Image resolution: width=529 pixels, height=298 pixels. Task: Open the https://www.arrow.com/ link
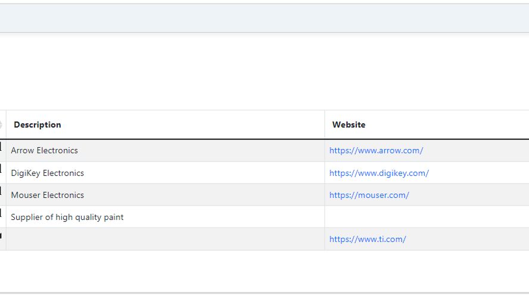pyautogui.click(x=376, y=151)
